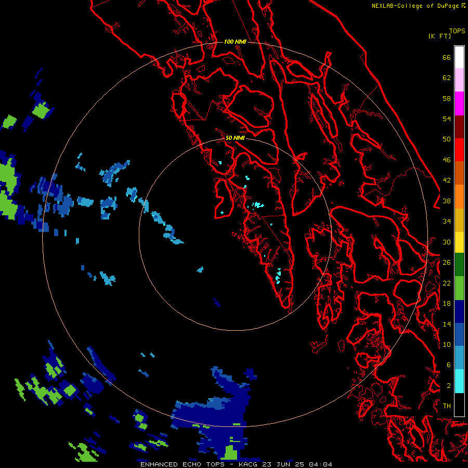
Task: Click the 50 NMI range ring label
Action: (235, 138)
